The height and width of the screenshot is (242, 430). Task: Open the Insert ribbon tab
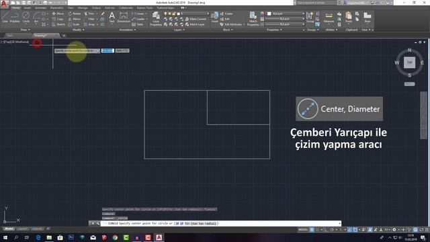click(x=28, y=7)
